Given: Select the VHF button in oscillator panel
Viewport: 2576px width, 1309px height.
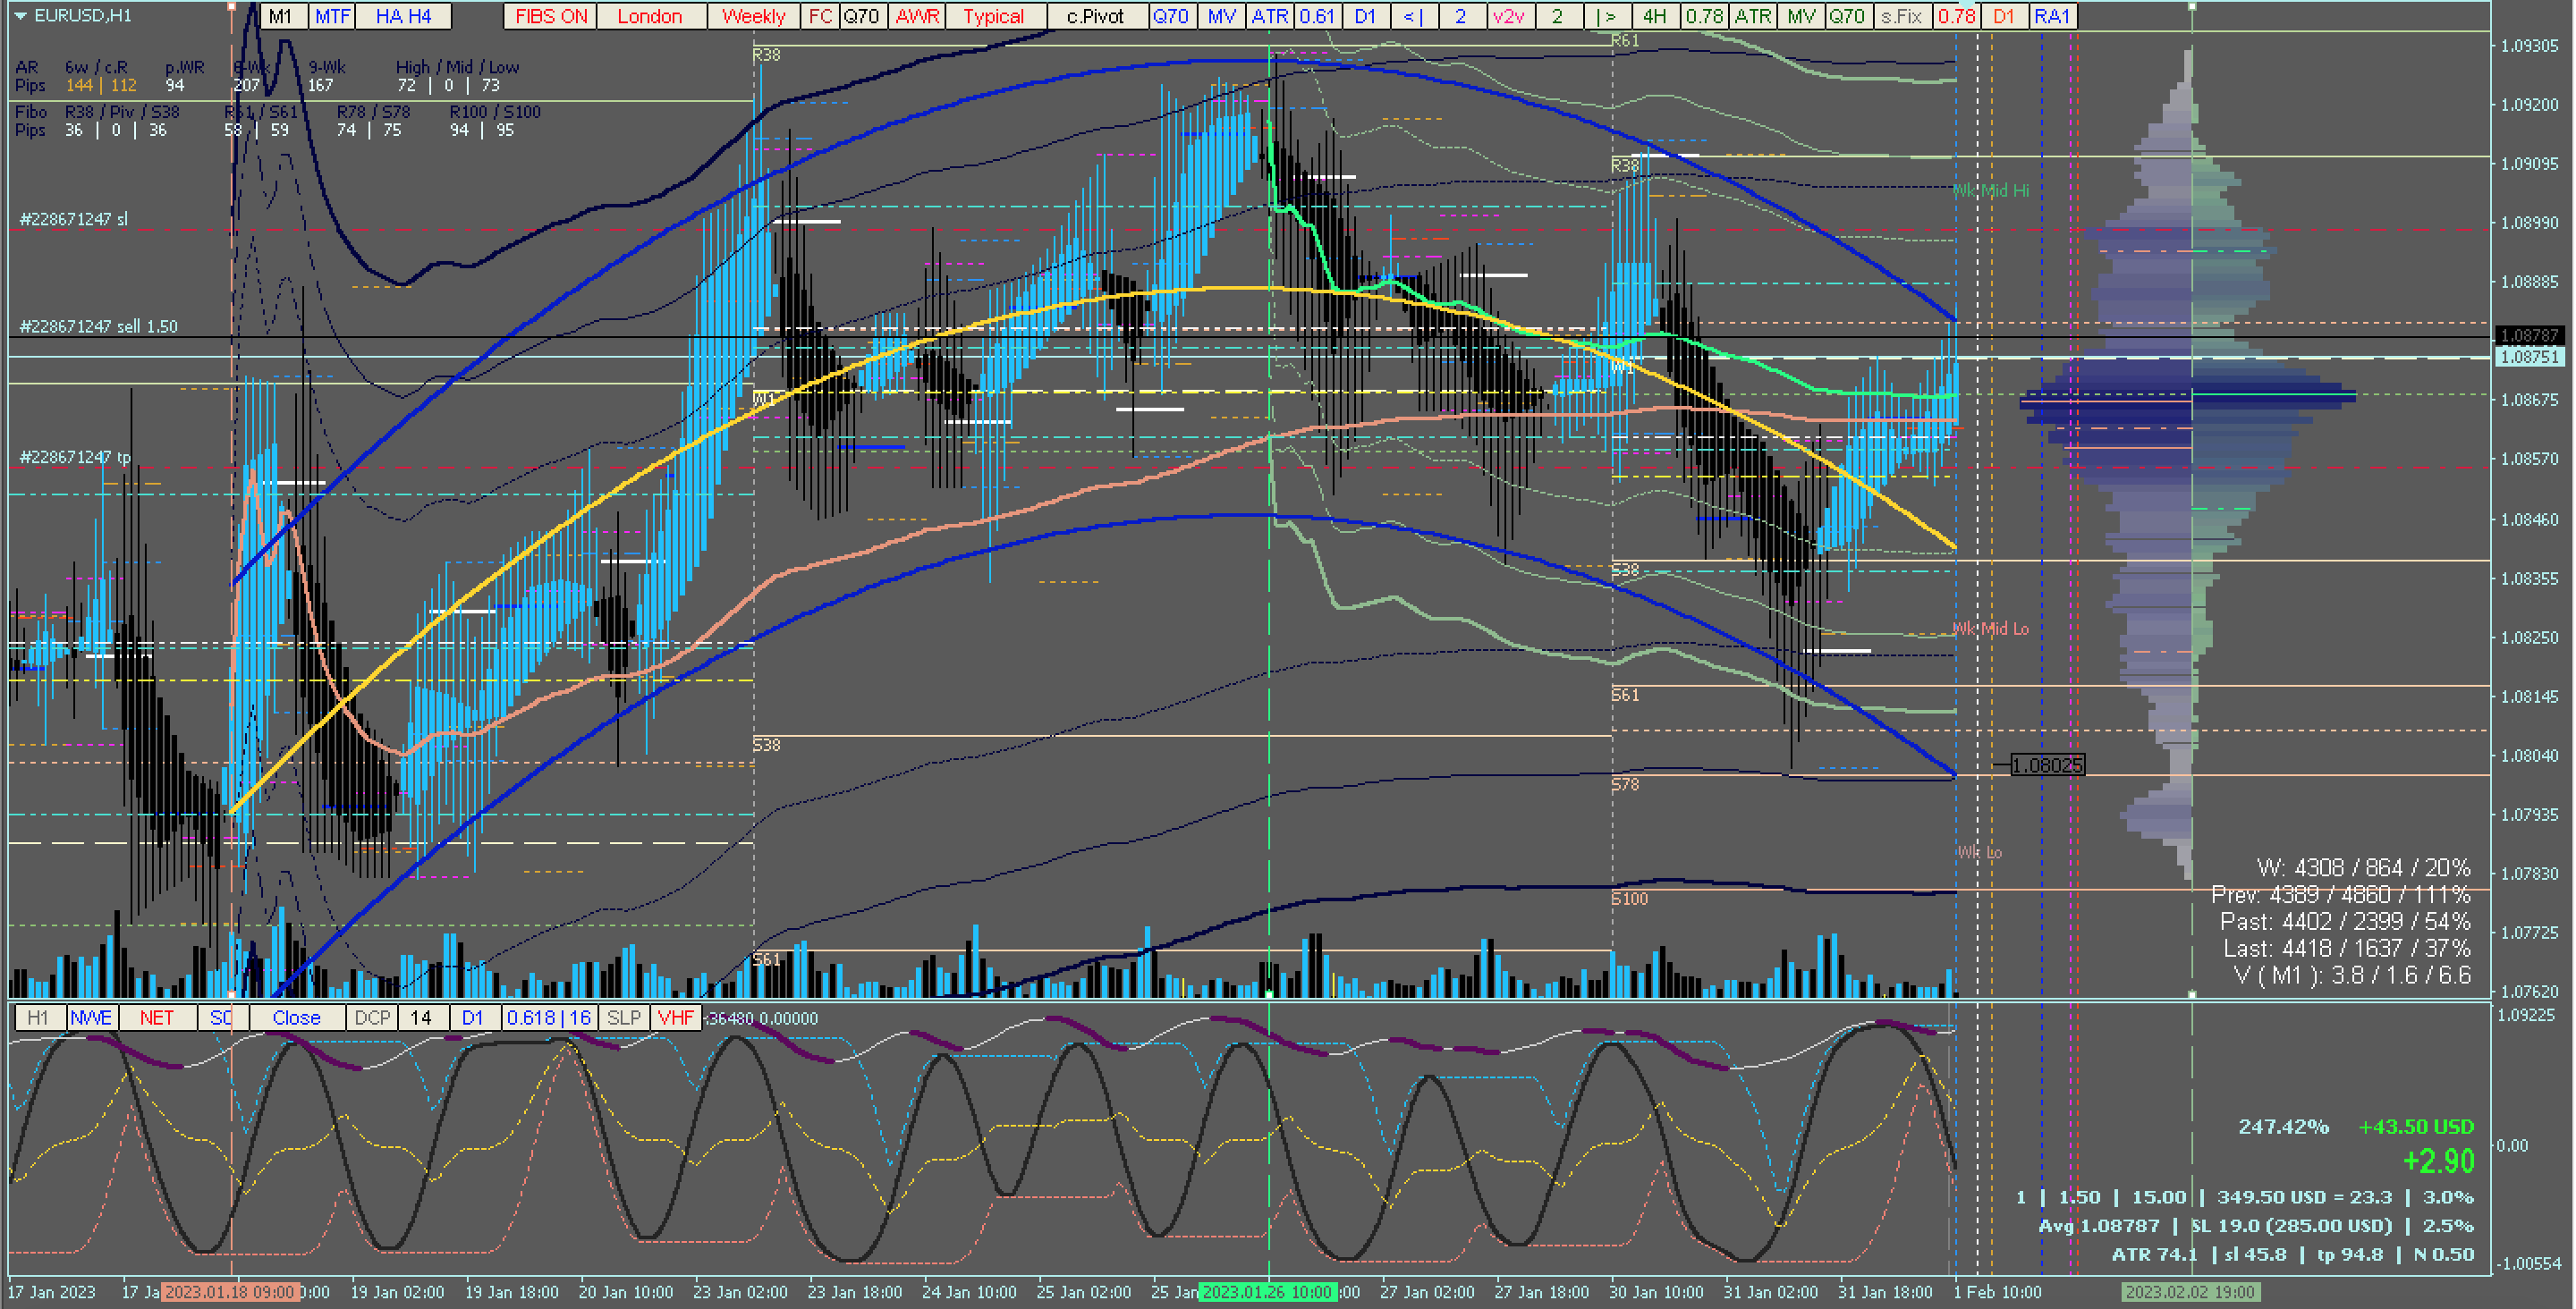Looking at the screenshot, I should pos(675,1017).
